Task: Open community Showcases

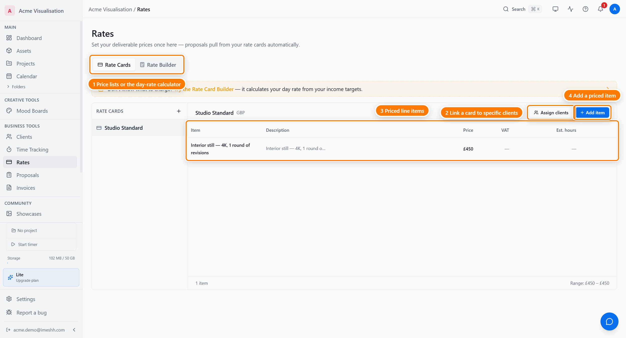Action: 40,214
